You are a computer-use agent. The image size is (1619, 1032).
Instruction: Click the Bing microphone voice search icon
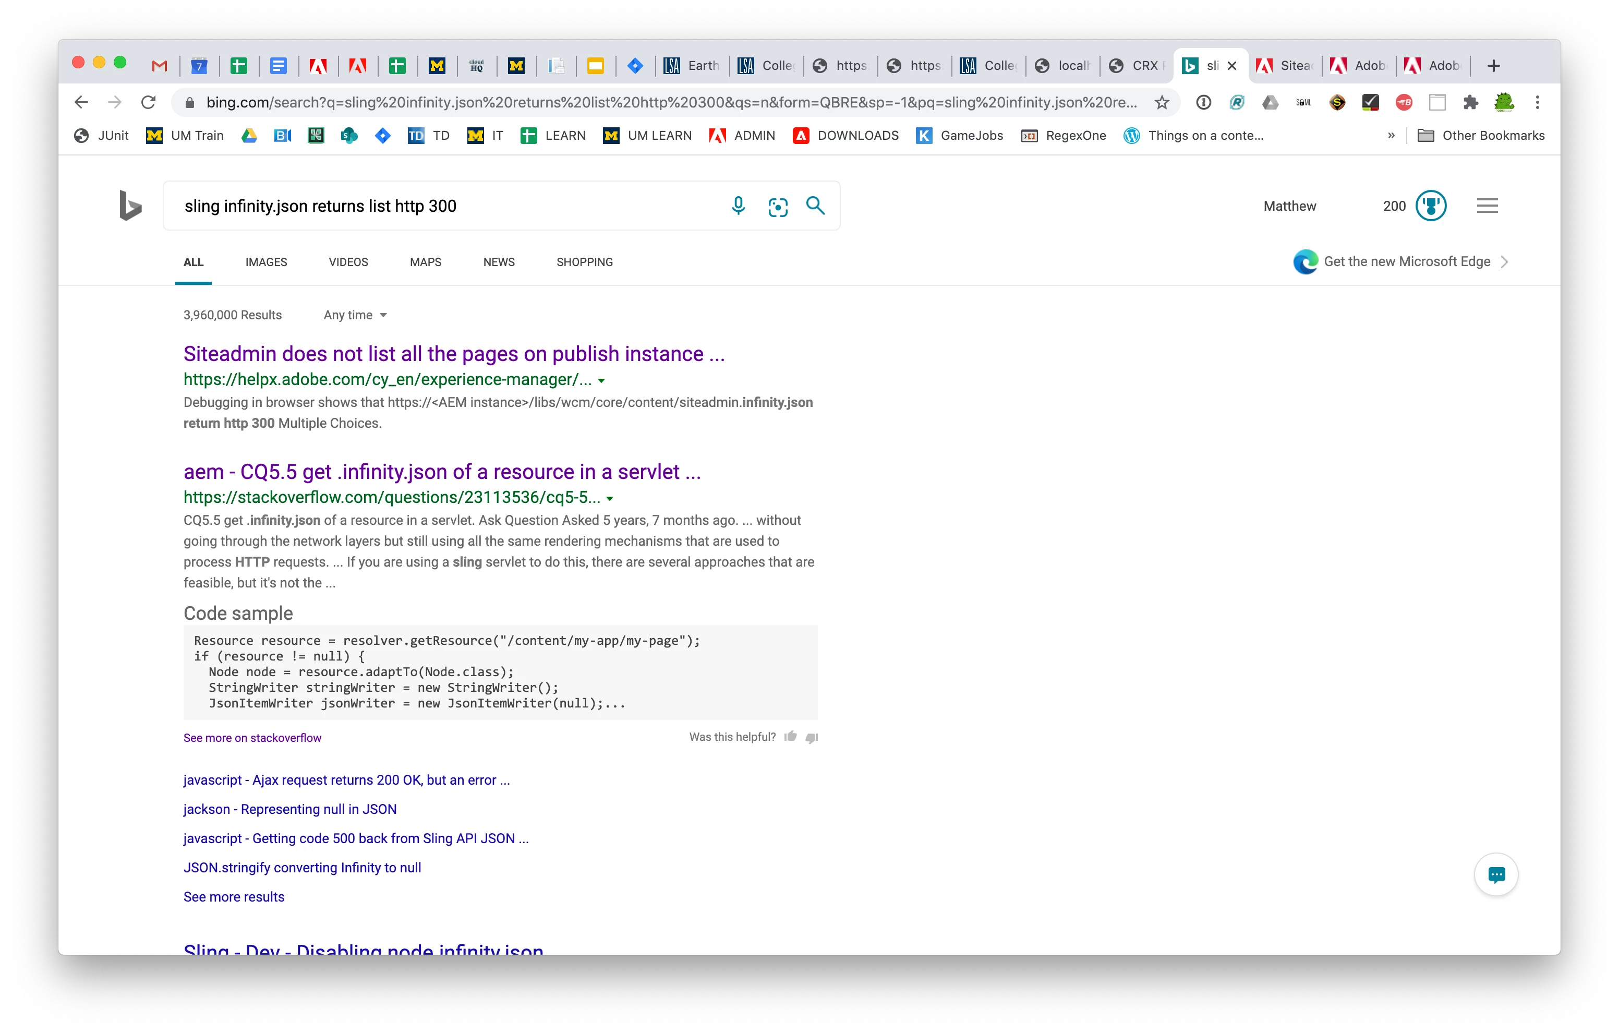click(x=738, y=206)
